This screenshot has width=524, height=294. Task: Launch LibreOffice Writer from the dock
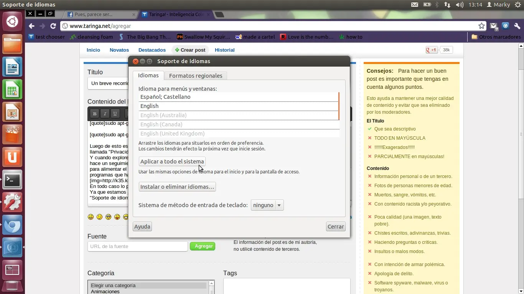[12, 67]
